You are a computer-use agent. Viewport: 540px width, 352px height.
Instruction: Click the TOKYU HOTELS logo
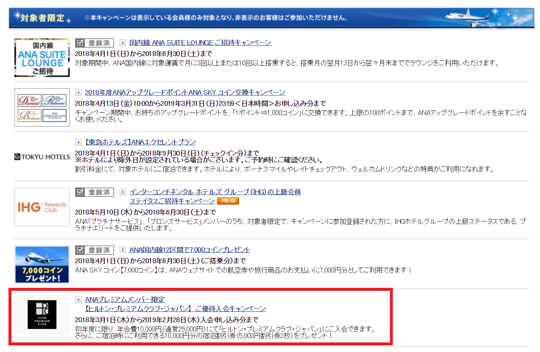click(42, 157)
